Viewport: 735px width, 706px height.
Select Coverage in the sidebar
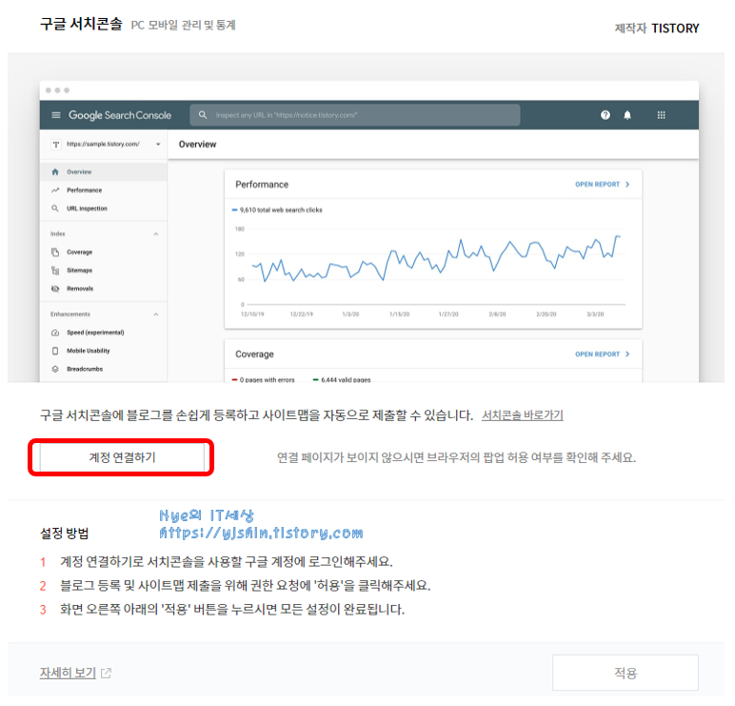tap(103, 252)
